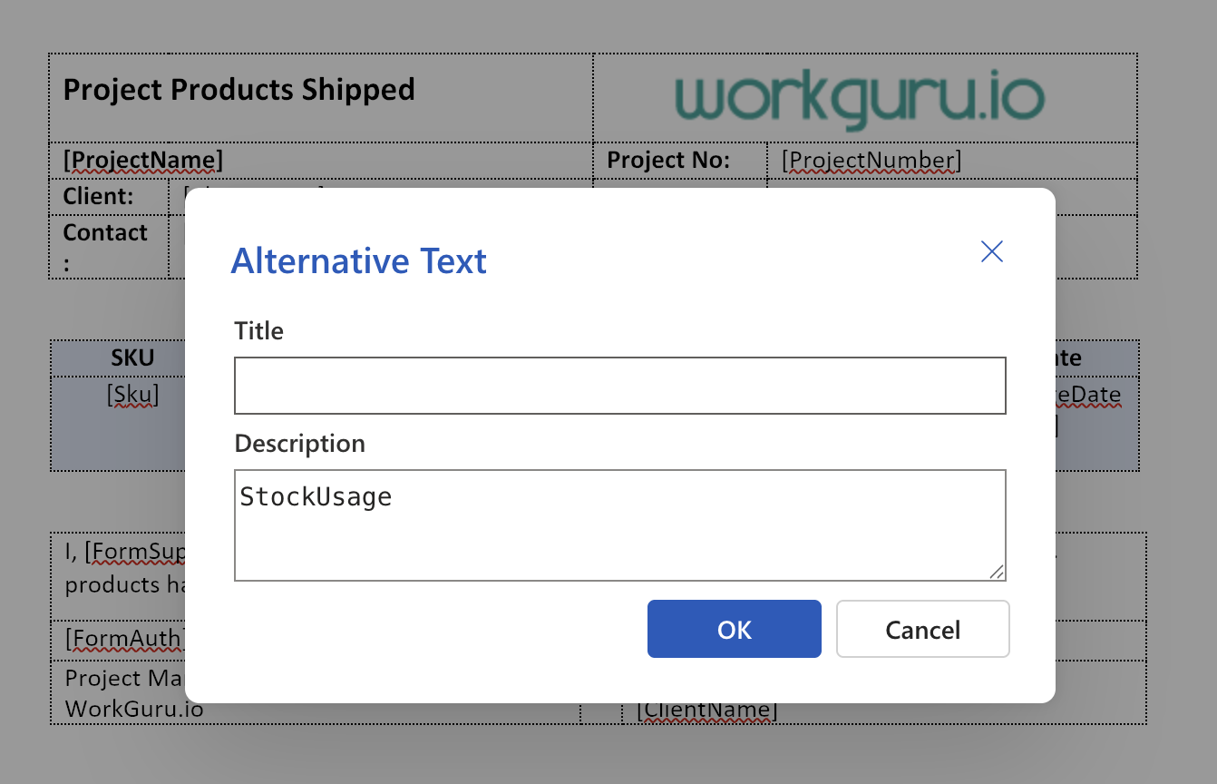
Task: Click the Contact label cell
Action: pyautogui.click(x=110, y=246)
